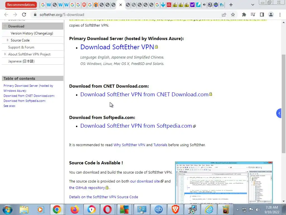This screenshot has width=286, height=215.
Task: Expand the blue side arrow tab
Action: [279, 113]
